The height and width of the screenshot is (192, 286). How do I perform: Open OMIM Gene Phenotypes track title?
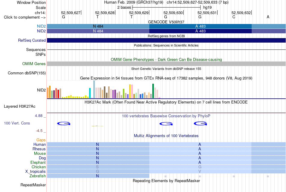coord(166,60)
